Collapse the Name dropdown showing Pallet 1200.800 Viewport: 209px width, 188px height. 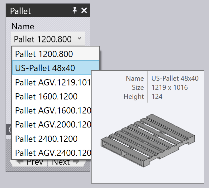click(48, 39)
